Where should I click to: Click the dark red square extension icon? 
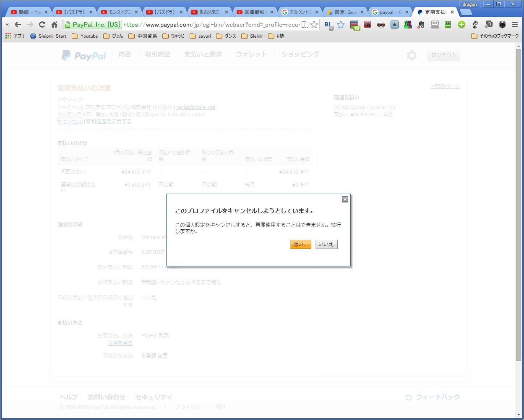click(x=368, y=25)
